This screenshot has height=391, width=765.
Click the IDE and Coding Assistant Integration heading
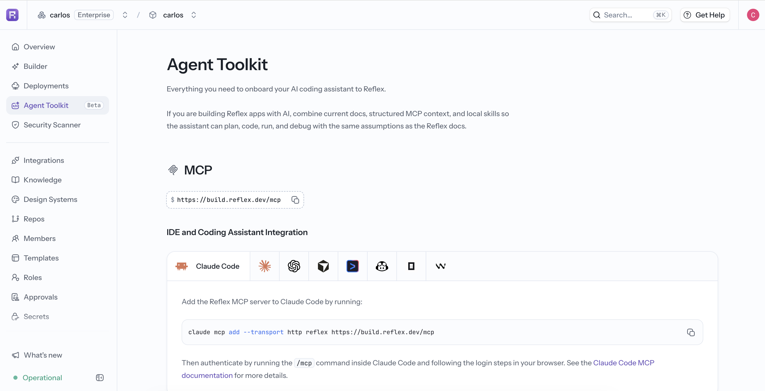click(237, 232)
